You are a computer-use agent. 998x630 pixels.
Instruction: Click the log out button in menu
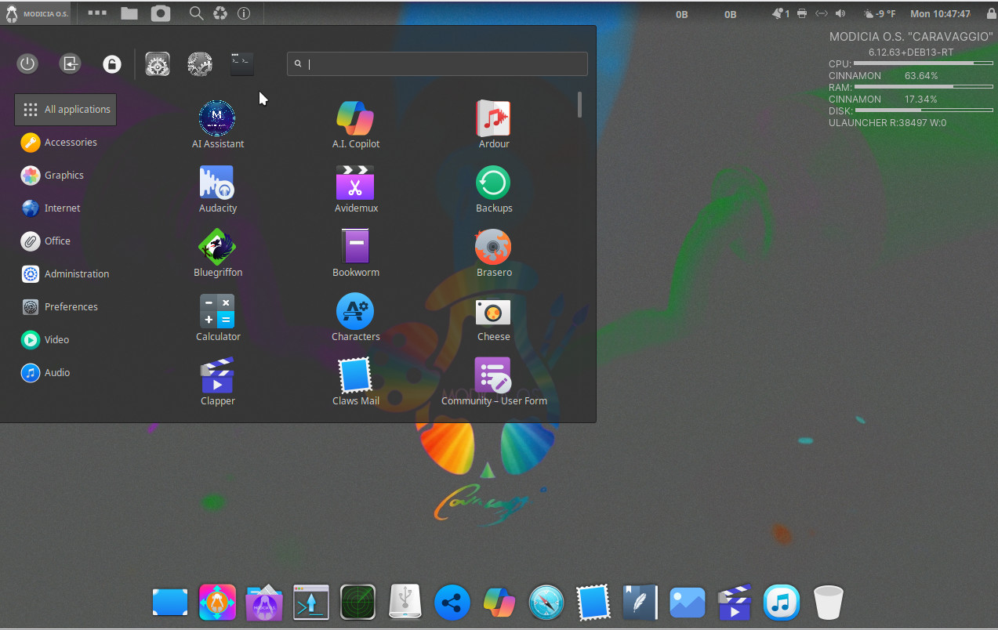point(71,63)
